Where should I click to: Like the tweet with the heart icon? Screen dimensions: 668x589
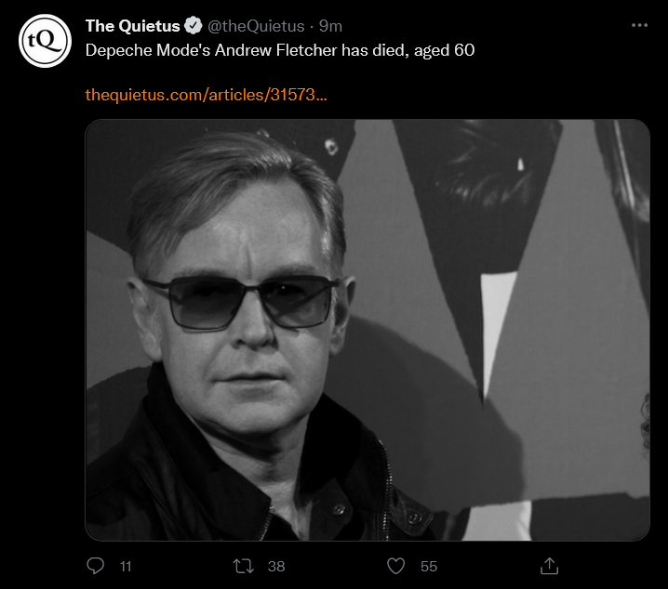click(x=396, y=565)
